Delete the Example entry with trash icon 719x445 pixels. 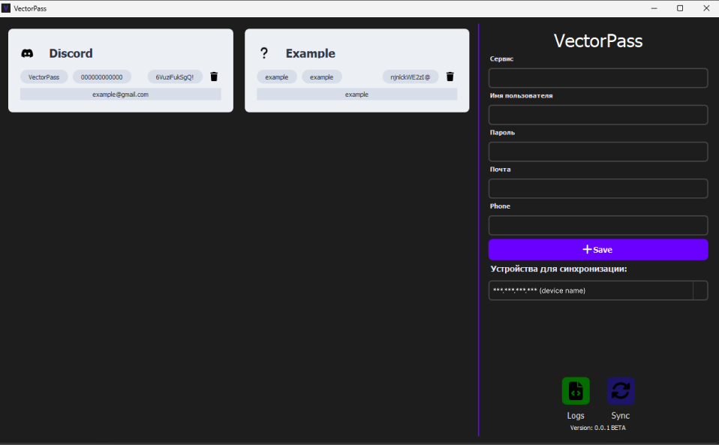450,77
